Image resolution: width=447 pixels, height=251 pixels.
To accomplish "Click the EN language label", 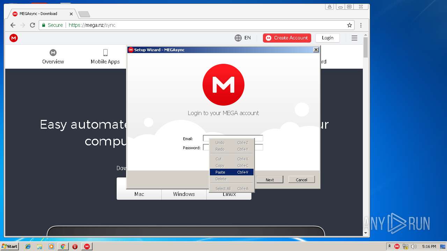I will (248, 38).
